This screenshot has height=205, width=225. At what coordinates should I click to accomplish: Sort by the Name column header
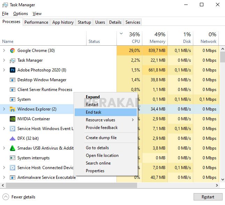pos(43,38)
